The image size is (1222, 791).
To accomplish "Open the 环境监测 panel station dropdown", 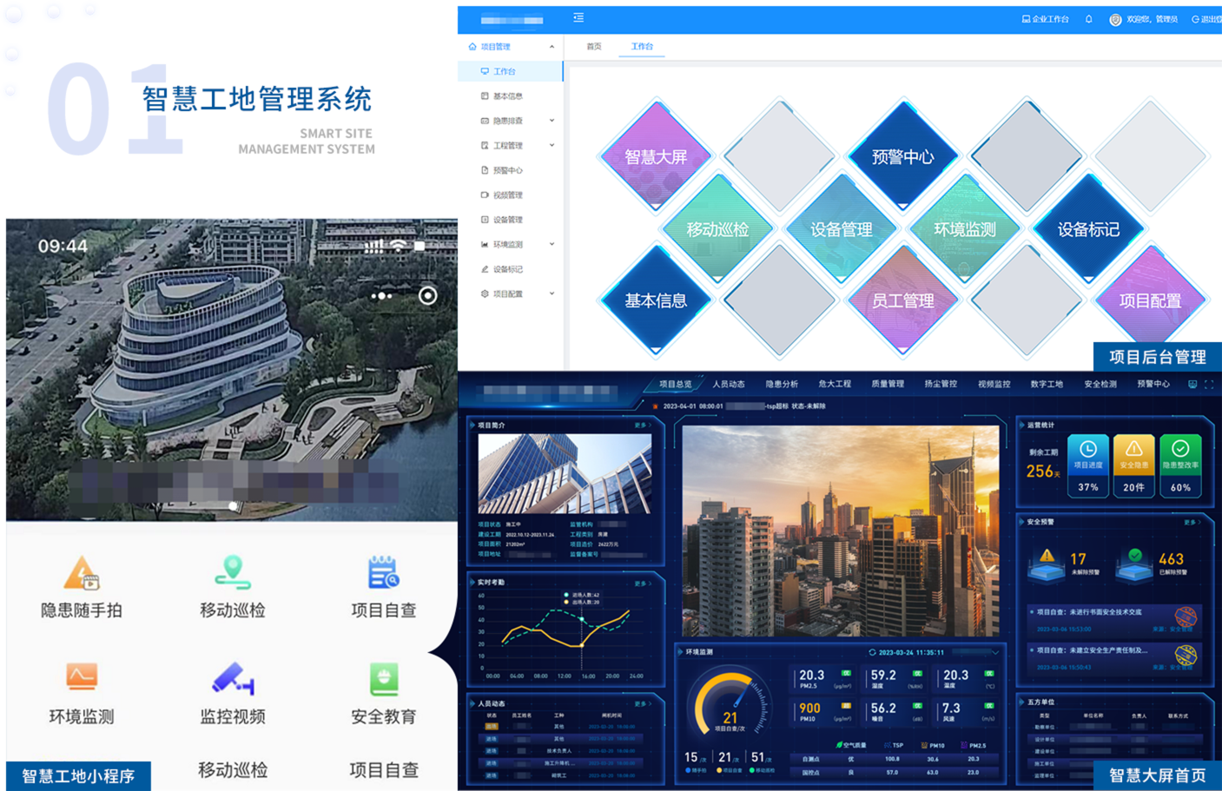I will pos(995,652).
